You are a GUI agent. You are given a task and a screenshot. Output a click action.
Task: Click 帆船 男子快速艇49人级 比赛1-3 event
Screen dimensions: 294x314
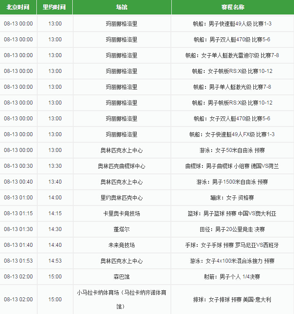[x=232, y=24]
